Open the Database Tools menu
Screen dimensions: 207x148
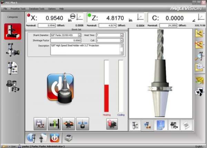[37, 9]
